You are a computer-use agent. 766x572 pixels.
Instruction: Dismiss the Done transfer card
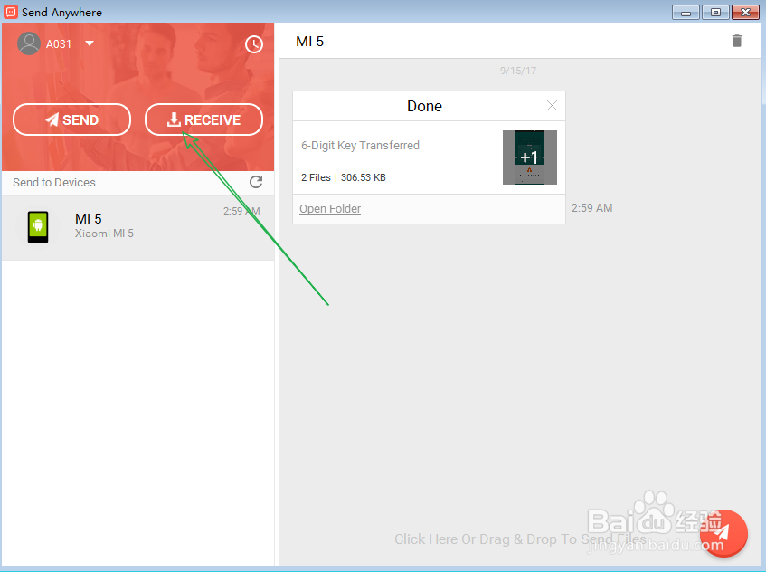coord(552,106)
